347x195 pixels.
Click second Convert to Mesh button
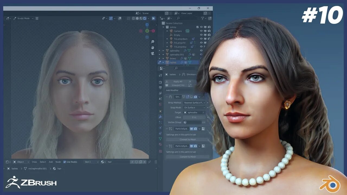pyautogui.click(x=188, y=157)
